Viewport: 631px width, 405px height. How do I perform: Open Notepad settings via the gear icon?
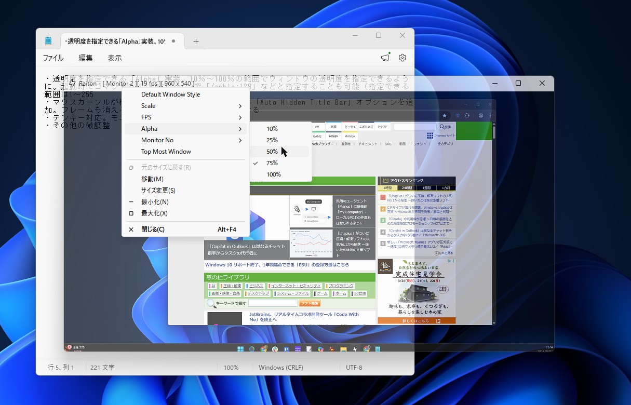tap(402, 58)
